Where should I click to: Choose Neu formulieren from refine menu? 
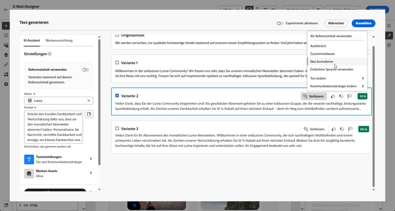(337, 61)
